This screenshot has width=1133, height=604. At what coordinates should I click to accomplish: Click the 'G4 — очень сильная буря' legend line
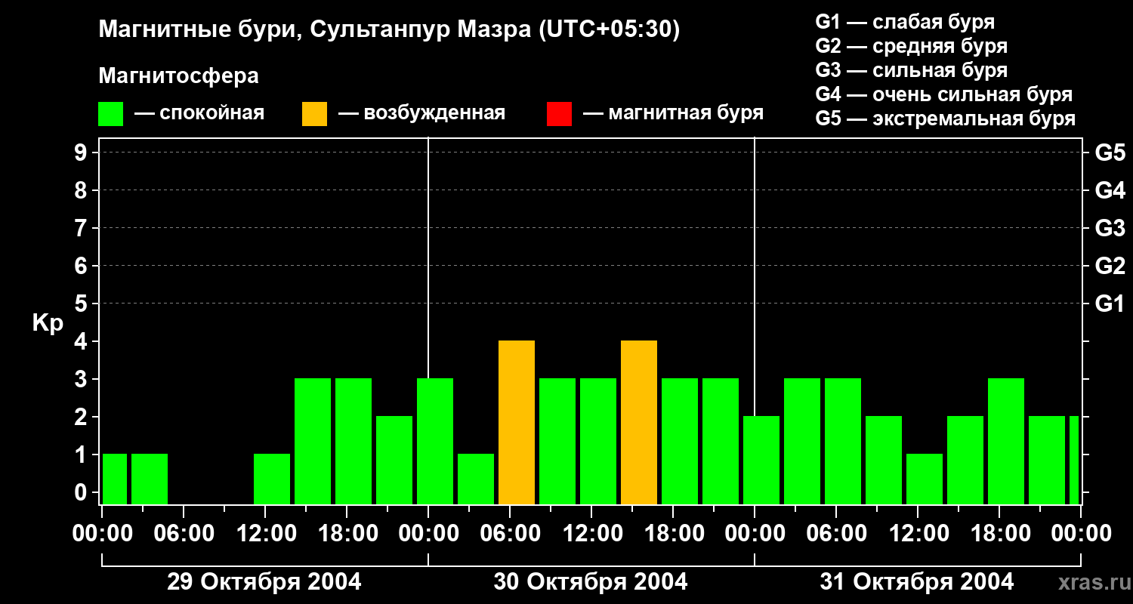[944, 94]
